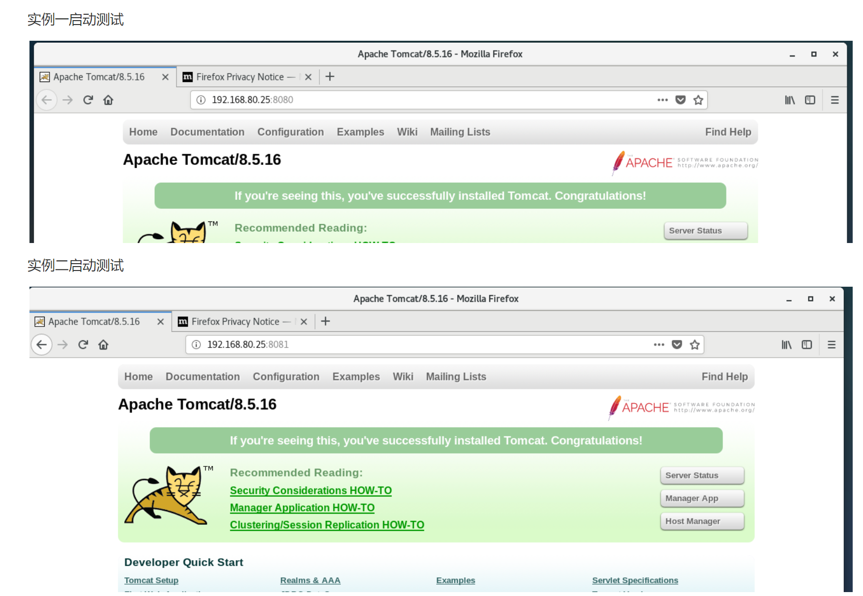Viewport: 863px width, 596px height.
Task: Click Server Status button on 8081 page
Action: (702, 475)
